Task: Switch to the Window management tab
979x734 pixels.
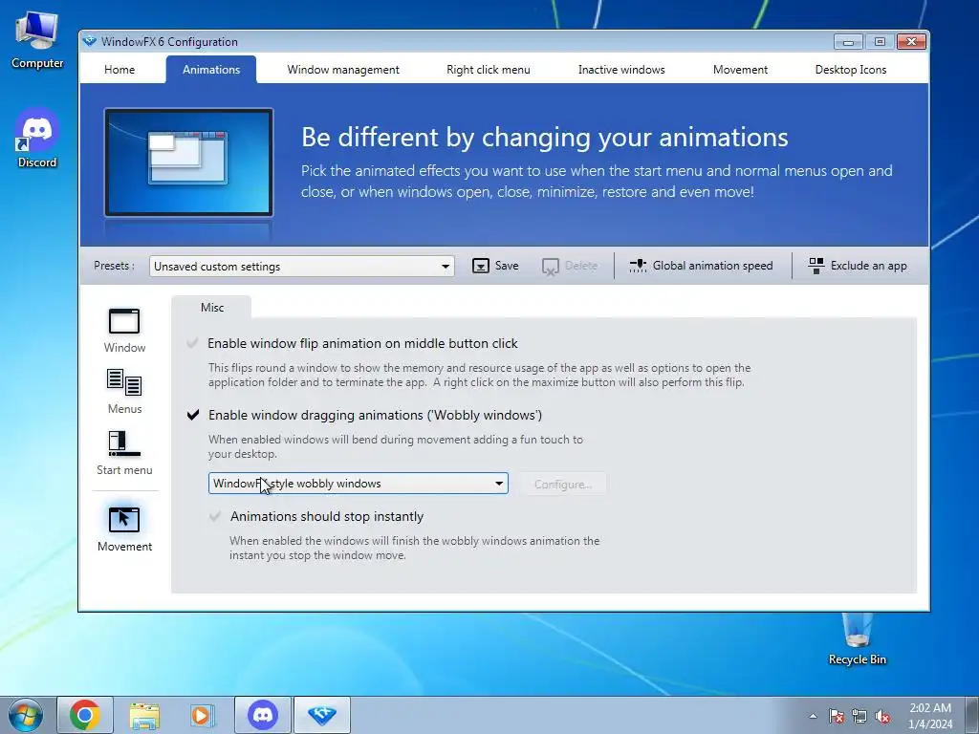Action: (343, 69)
